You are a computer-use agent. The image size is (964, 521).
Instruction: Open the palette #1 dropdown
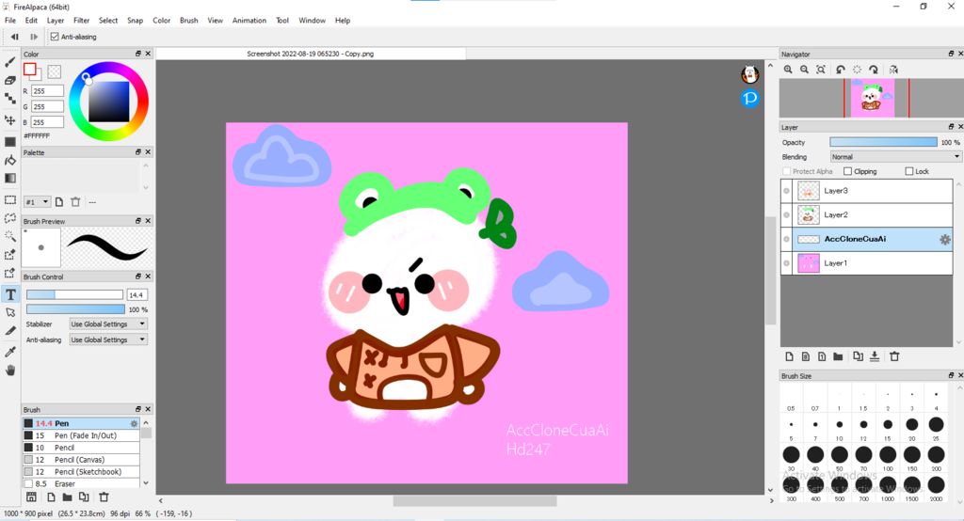tap(37, 202)
